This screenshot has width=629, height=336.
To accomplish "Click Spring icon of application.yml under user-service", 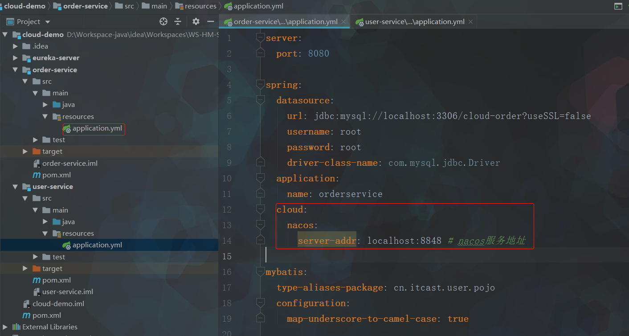I will (67, 245).
